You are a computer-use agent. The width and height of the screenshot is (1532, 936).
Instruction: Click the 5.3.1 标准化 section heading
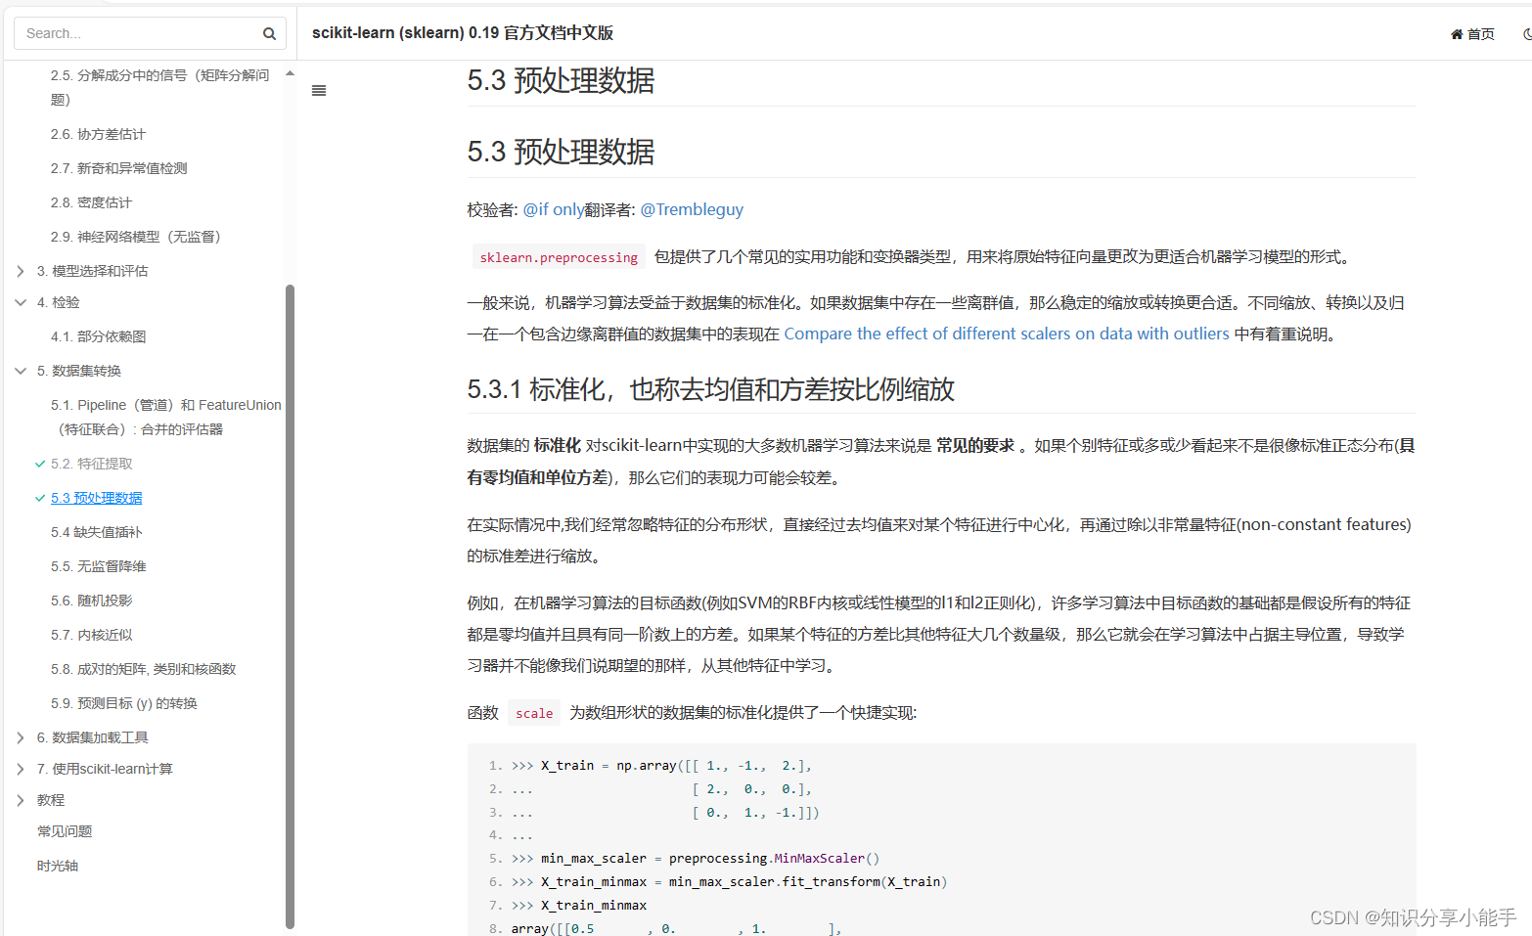pos(710,389)
